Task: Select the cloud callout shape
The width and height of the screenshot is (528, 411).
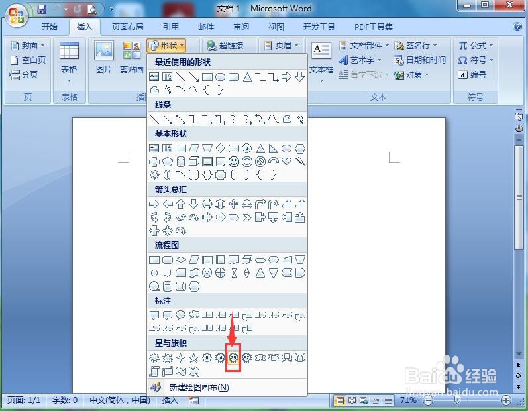Action: point(193,315)
